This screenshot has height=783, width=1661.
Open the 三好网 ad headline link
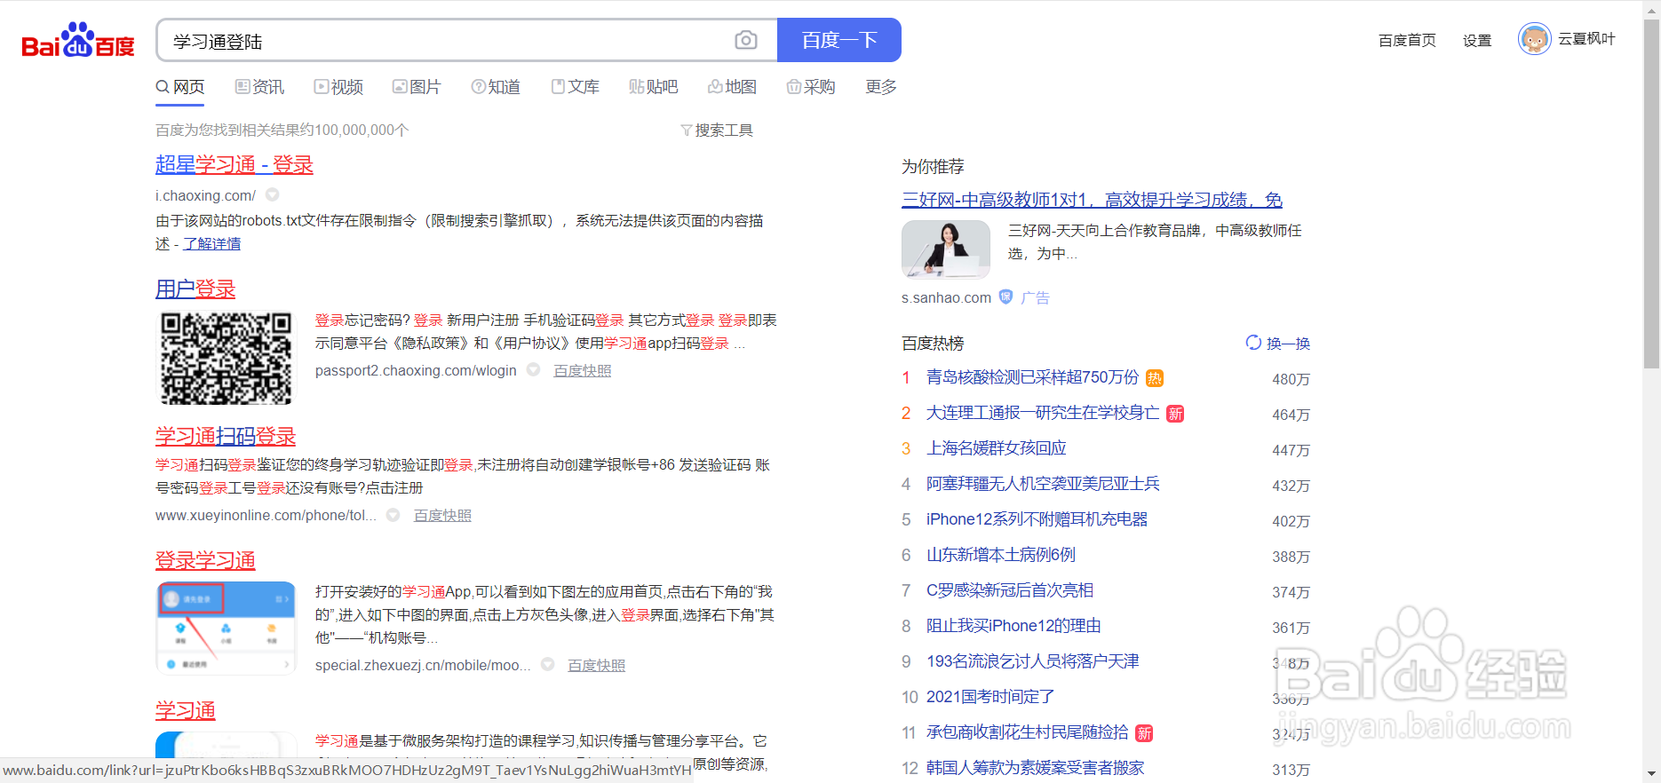click(x=1093, y=200)
